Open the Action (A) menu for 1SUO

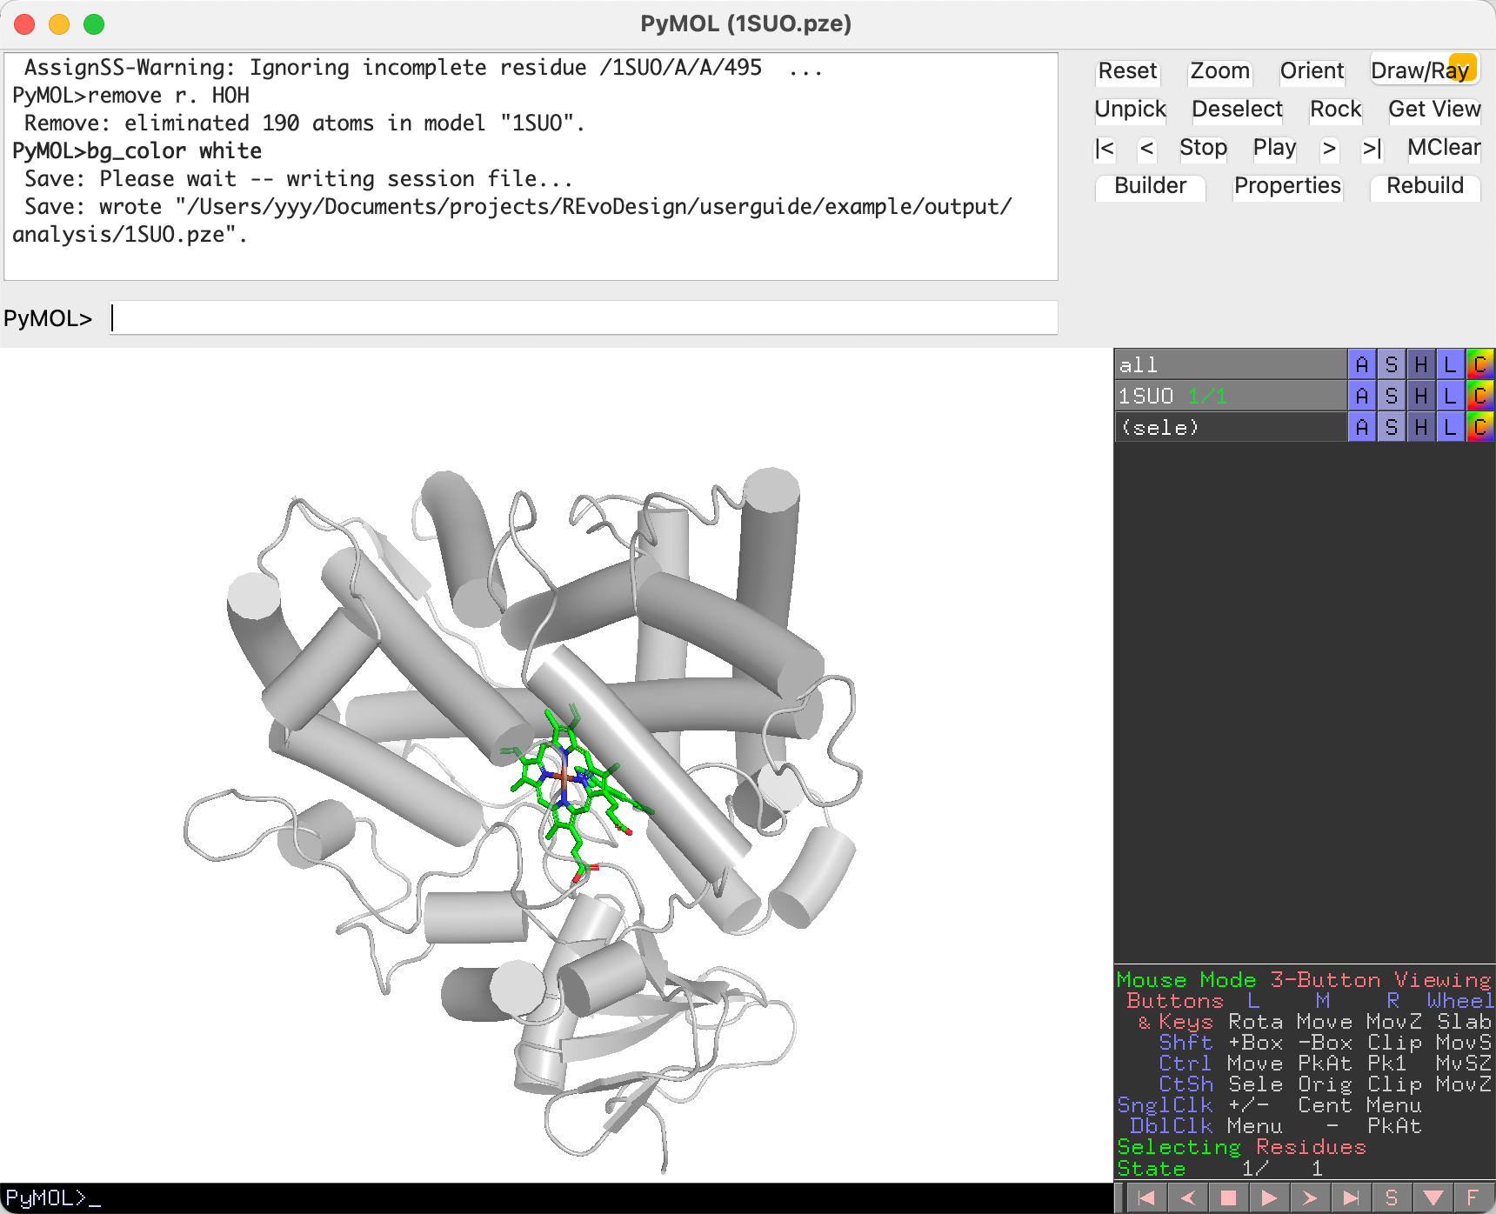1361,396
